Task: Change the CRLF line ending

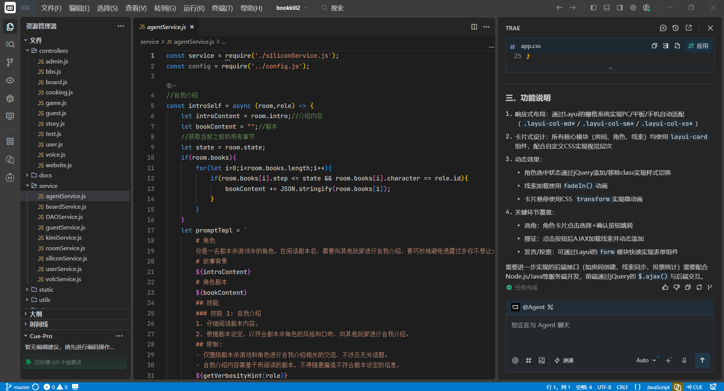Action: pos(623,387)
